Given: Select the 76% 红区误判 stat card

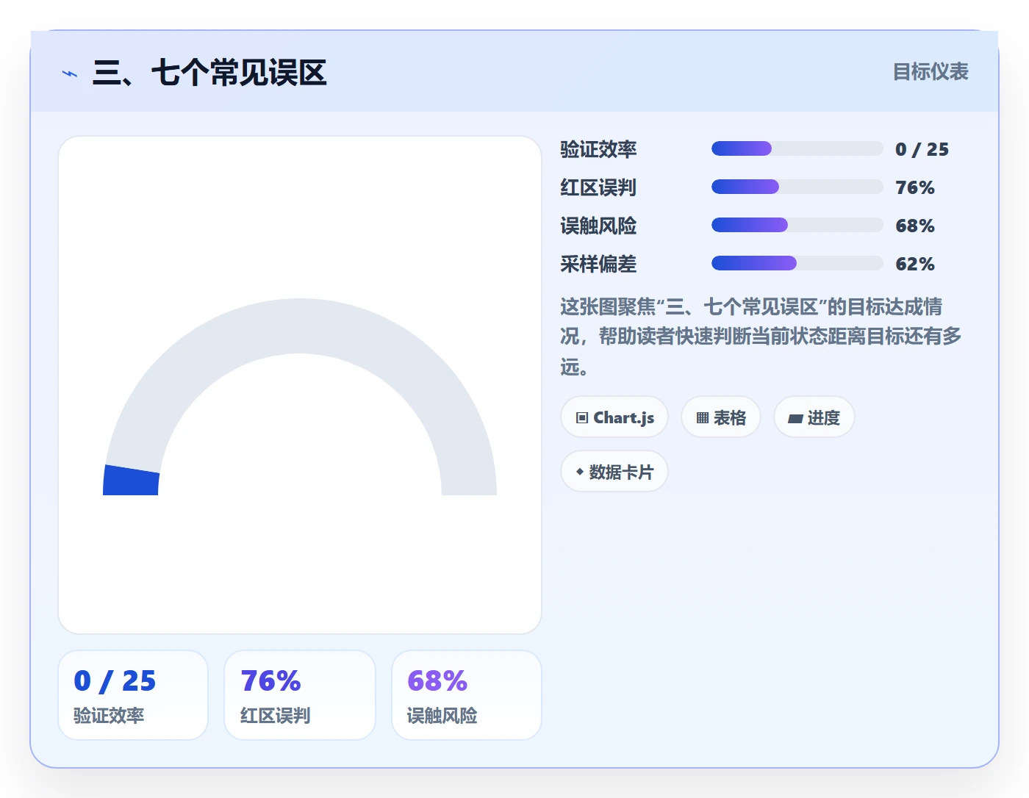Looking at the screenshot, I should (x=300, y=695).
